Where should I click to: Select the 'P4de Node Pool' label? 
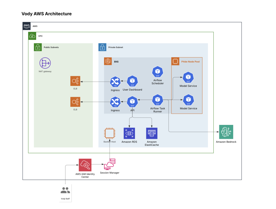[191, 62]
